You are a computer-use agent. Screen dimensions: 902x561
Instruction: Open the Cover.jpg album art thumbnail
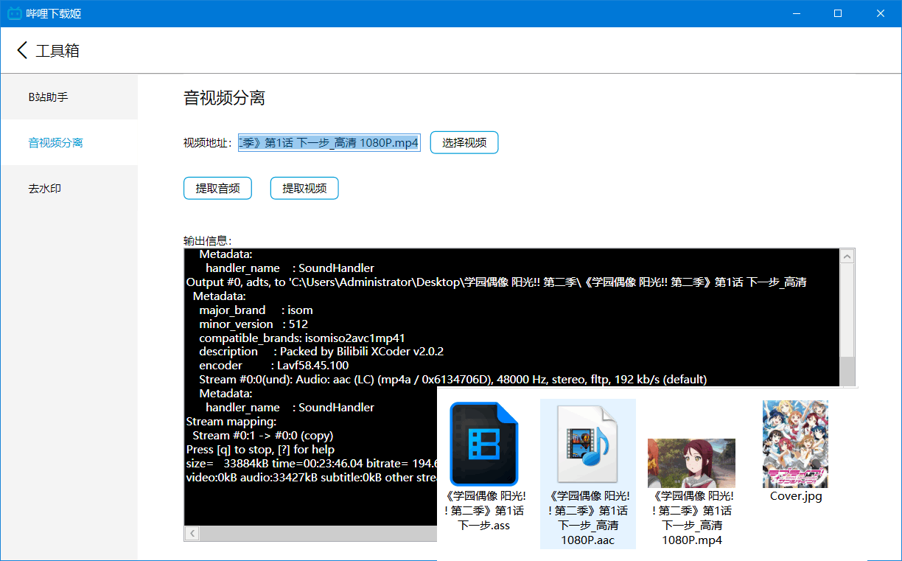point(795,443)
